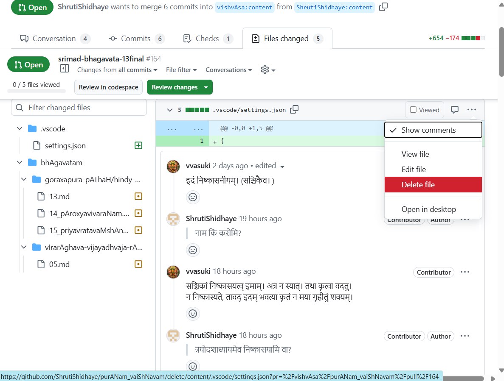Image resolution: width=504 pixels, height=381 pixels.
Task: Click the files viewed progress bar
Action: pos(37,92)
